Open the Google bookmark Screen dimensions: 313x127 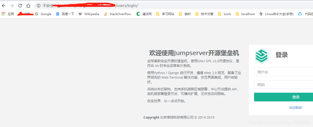point(43,14)
